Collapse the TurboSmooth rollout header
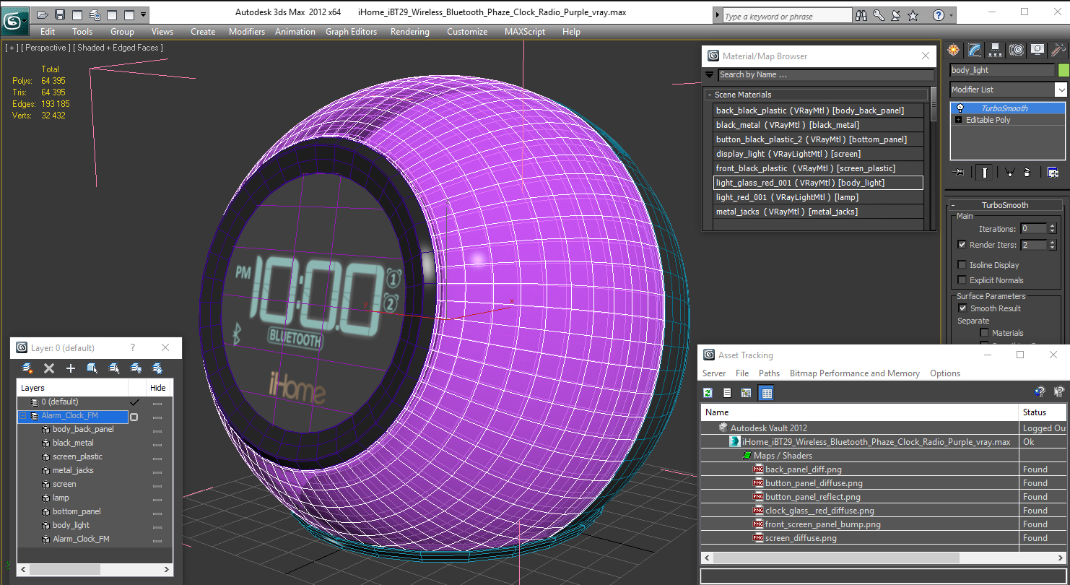Image resolution: width=1070 pixels, height=585 pixels. 1004,205
